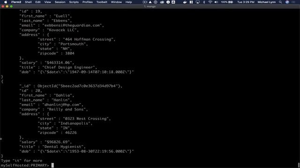The height and width of the screenshot is (168, 300).
Task: Click the screen recording camera menu bar icon
Action: coord(145,2)
